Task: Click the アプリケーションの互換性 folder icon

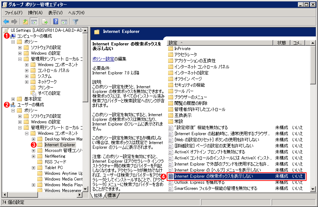Action: tap(171, 61)
